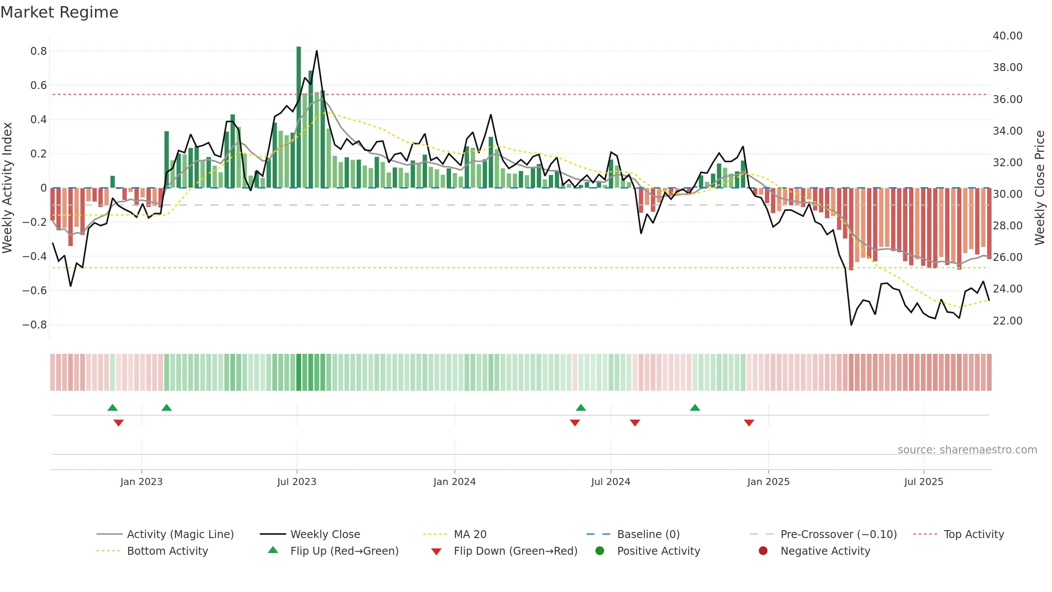Click the Jul 2025 x-axis label
This screenshot has width=1052, height=592.
[x=924, y=481]
